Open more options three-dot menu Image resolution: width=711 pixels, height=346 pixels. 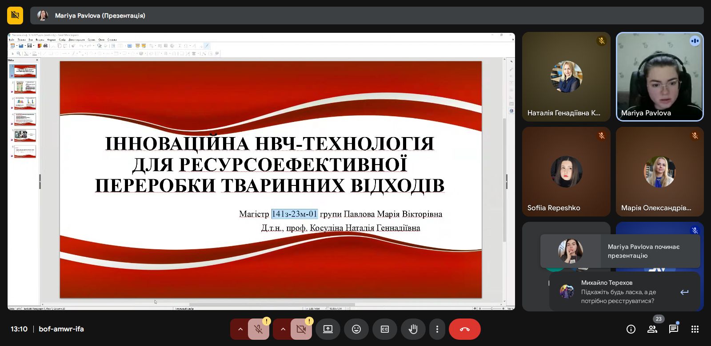[437, 329]
